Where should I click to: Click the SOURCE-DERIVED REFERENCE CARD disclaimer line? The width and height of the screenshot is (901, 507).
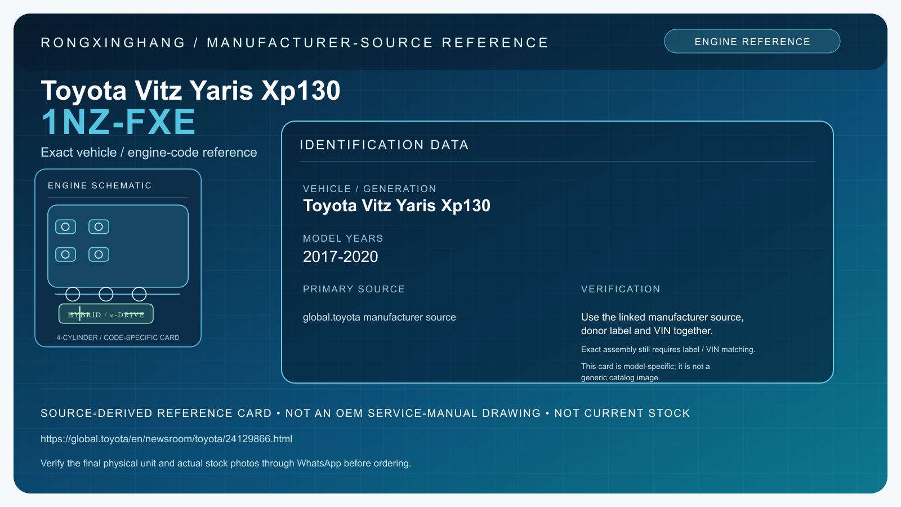tap(365, 413)
